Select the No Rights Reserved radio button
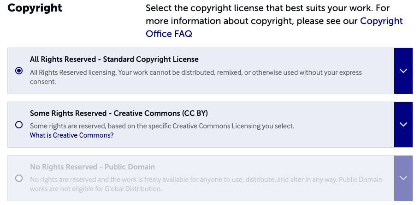The image size is (420, 205). click(19, 178)
